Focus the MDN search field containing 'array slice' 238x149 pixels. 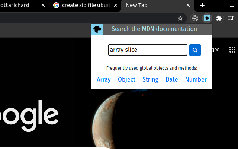(148, 50)
